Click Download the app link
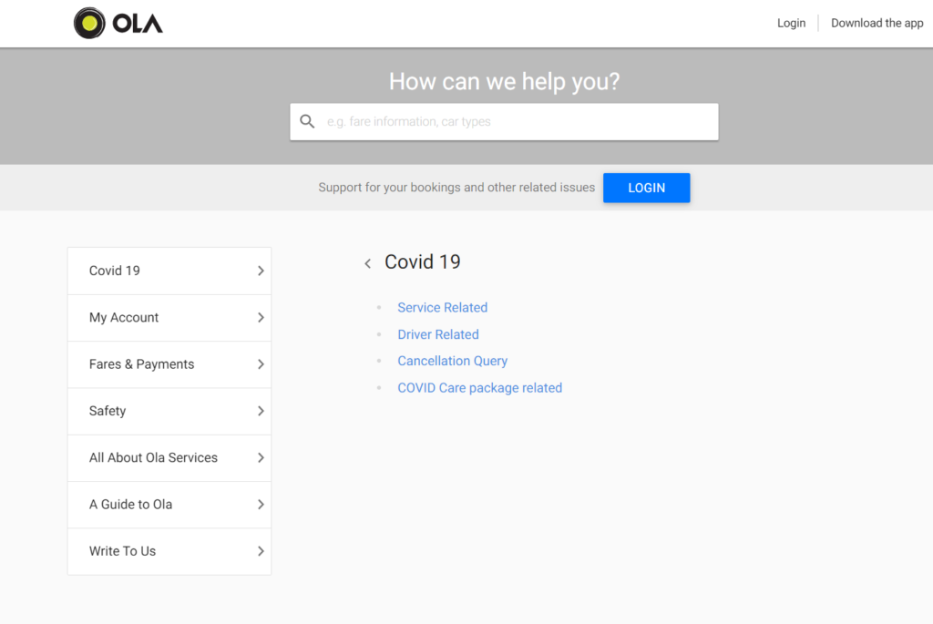 [877, 23]
